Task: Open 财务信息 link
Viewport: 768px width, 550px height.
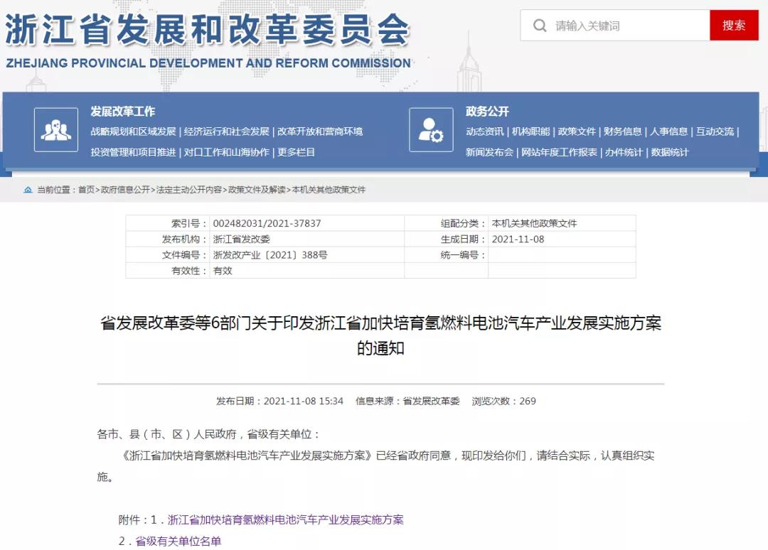Action: tap(622, 131)
